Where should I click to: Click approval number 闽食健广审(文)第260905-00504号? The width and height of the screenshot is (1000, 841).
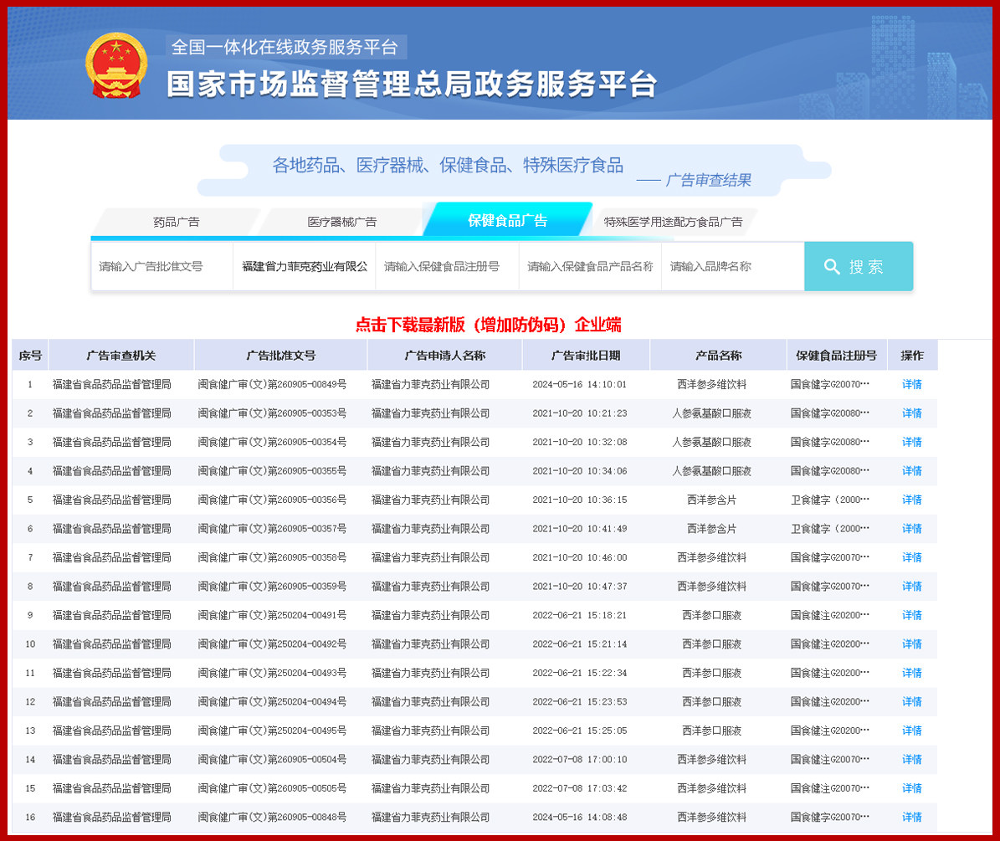(272, 759)
